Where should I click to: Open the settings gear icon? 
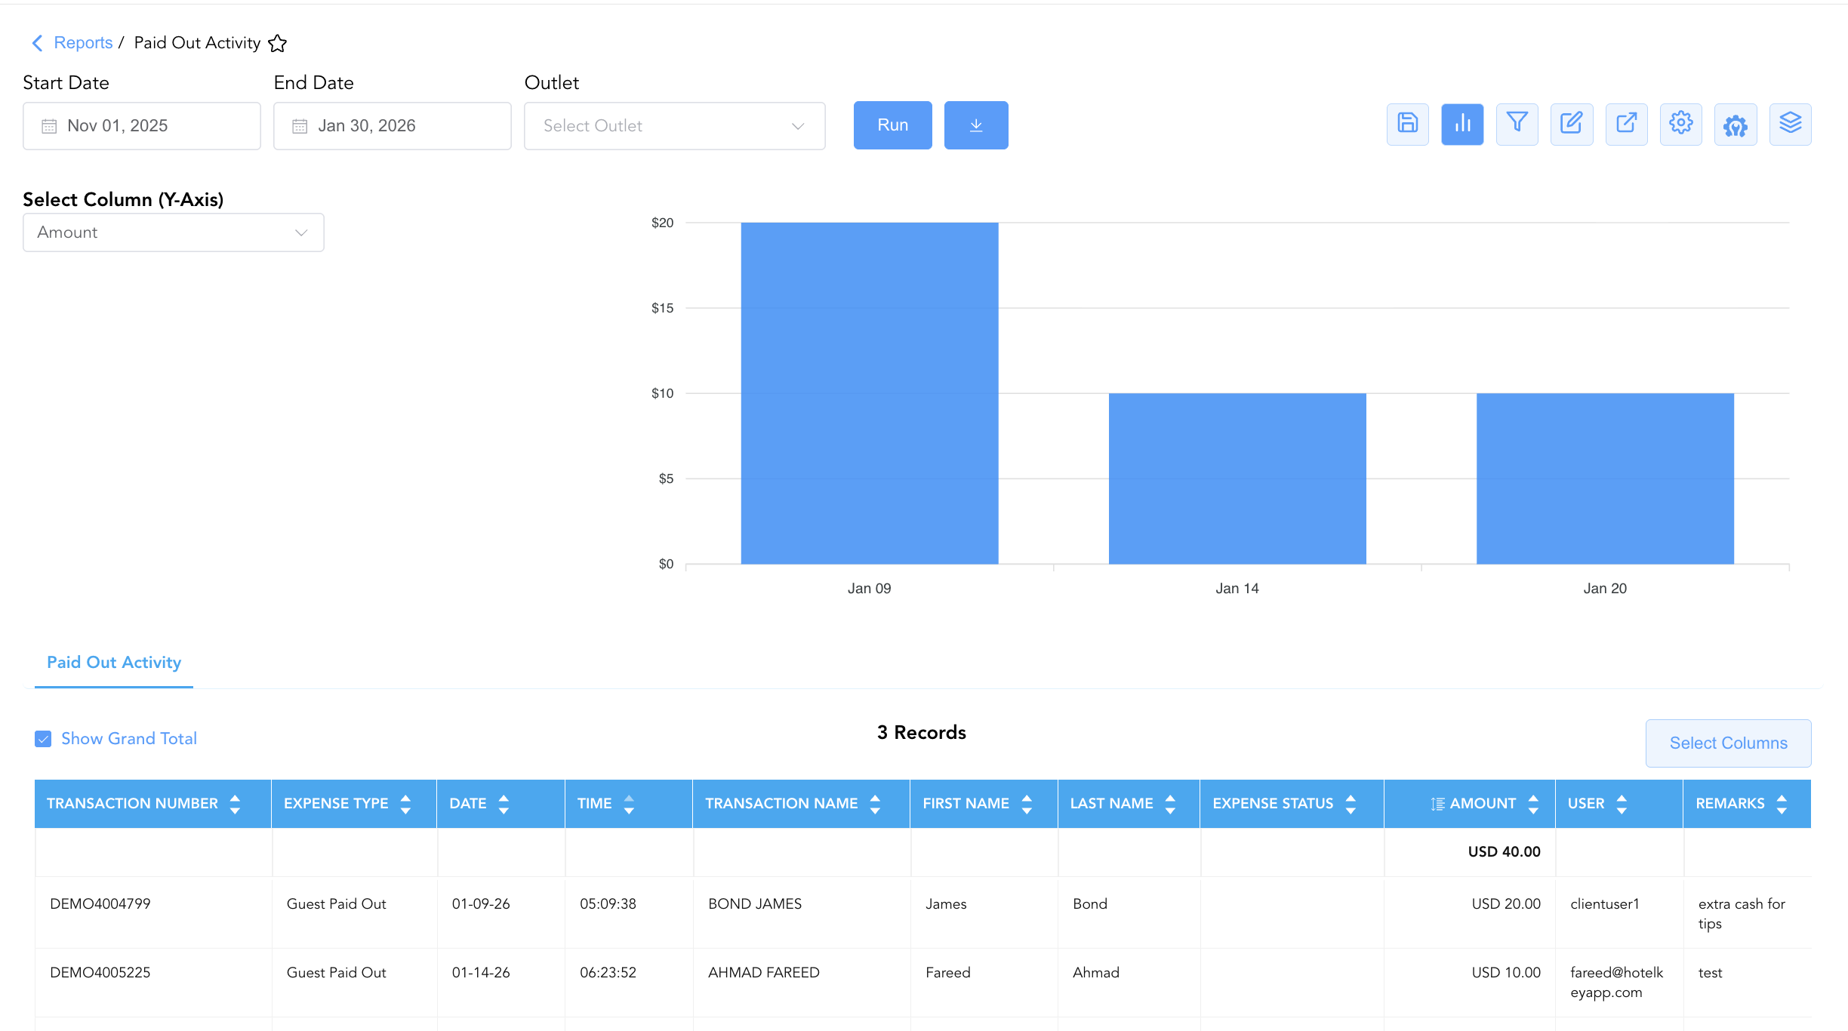click(1681, 125)
